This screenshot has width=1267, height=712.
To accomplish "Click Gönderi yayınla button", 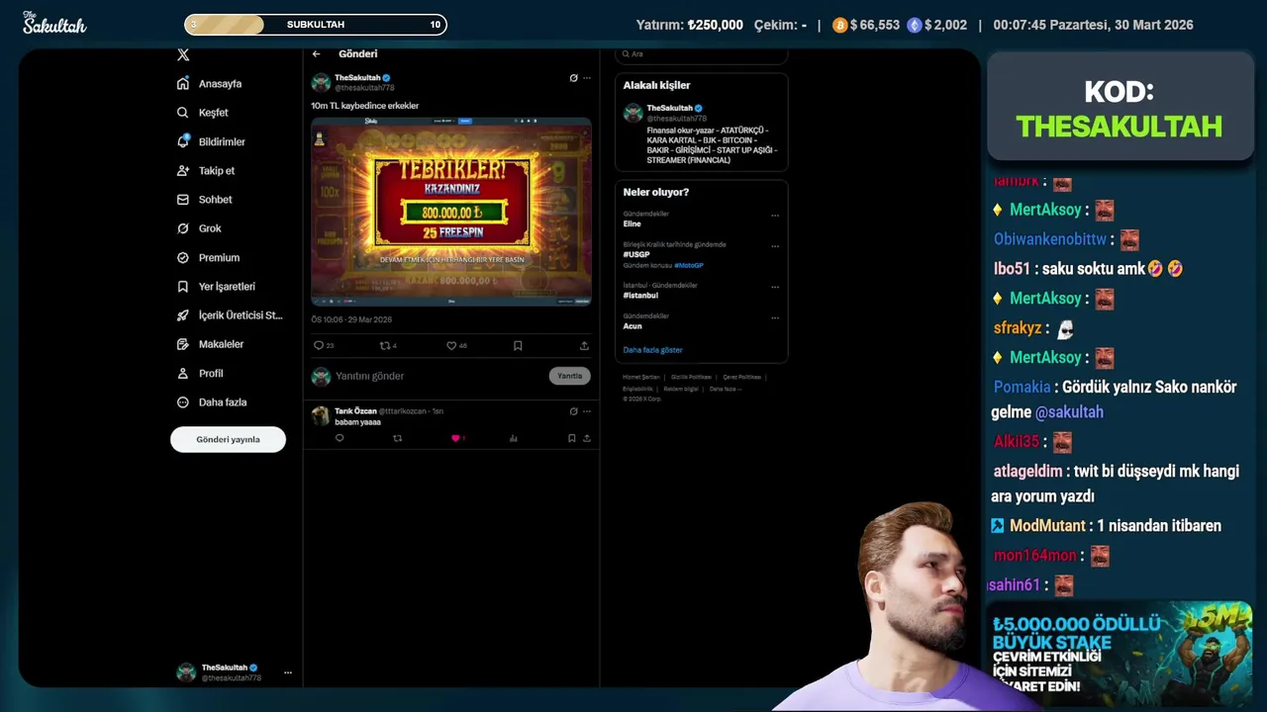I will [228, 439].
